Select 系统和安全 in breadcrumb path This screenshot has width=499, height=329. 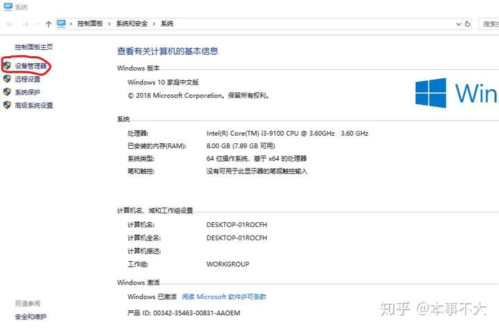(x=132, y=24)
